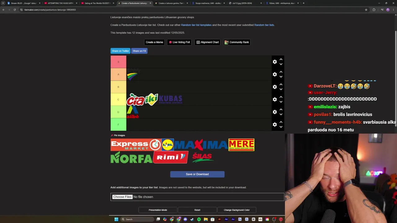Move tier D row down

[281, 114]
